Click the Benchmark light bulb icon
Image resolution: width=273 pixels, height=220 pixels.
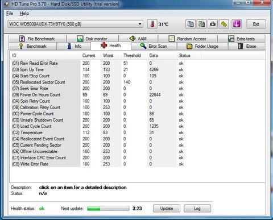click(21, 46)
